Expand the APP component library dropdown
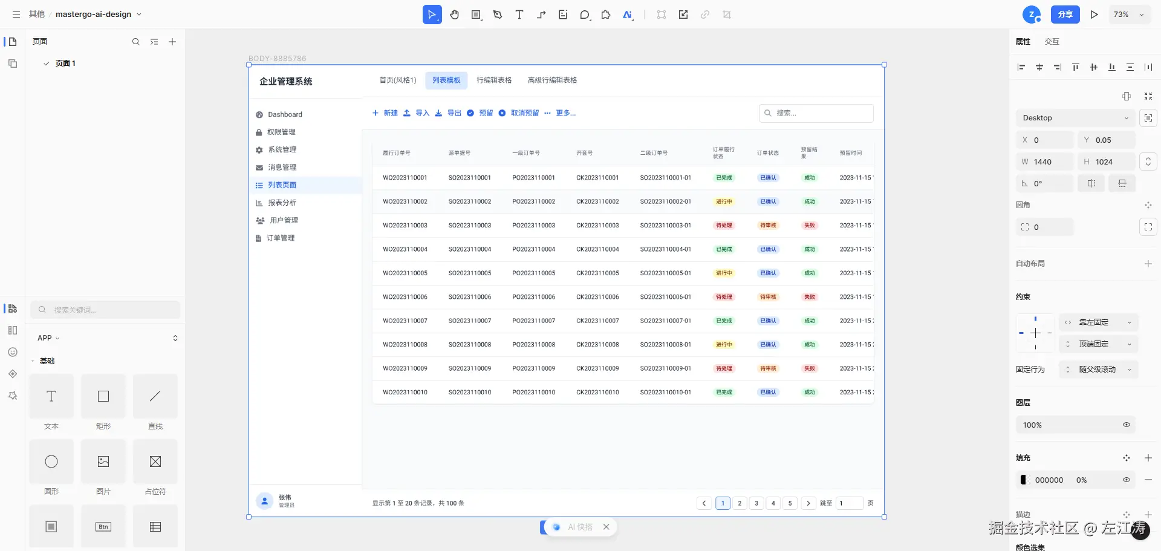The image size is (1161, 551). click(48, 338)
